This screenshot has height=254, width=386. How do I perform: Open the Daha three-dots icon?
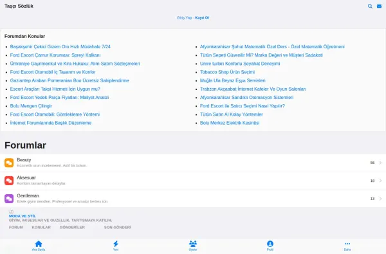(x=347, y=244)
